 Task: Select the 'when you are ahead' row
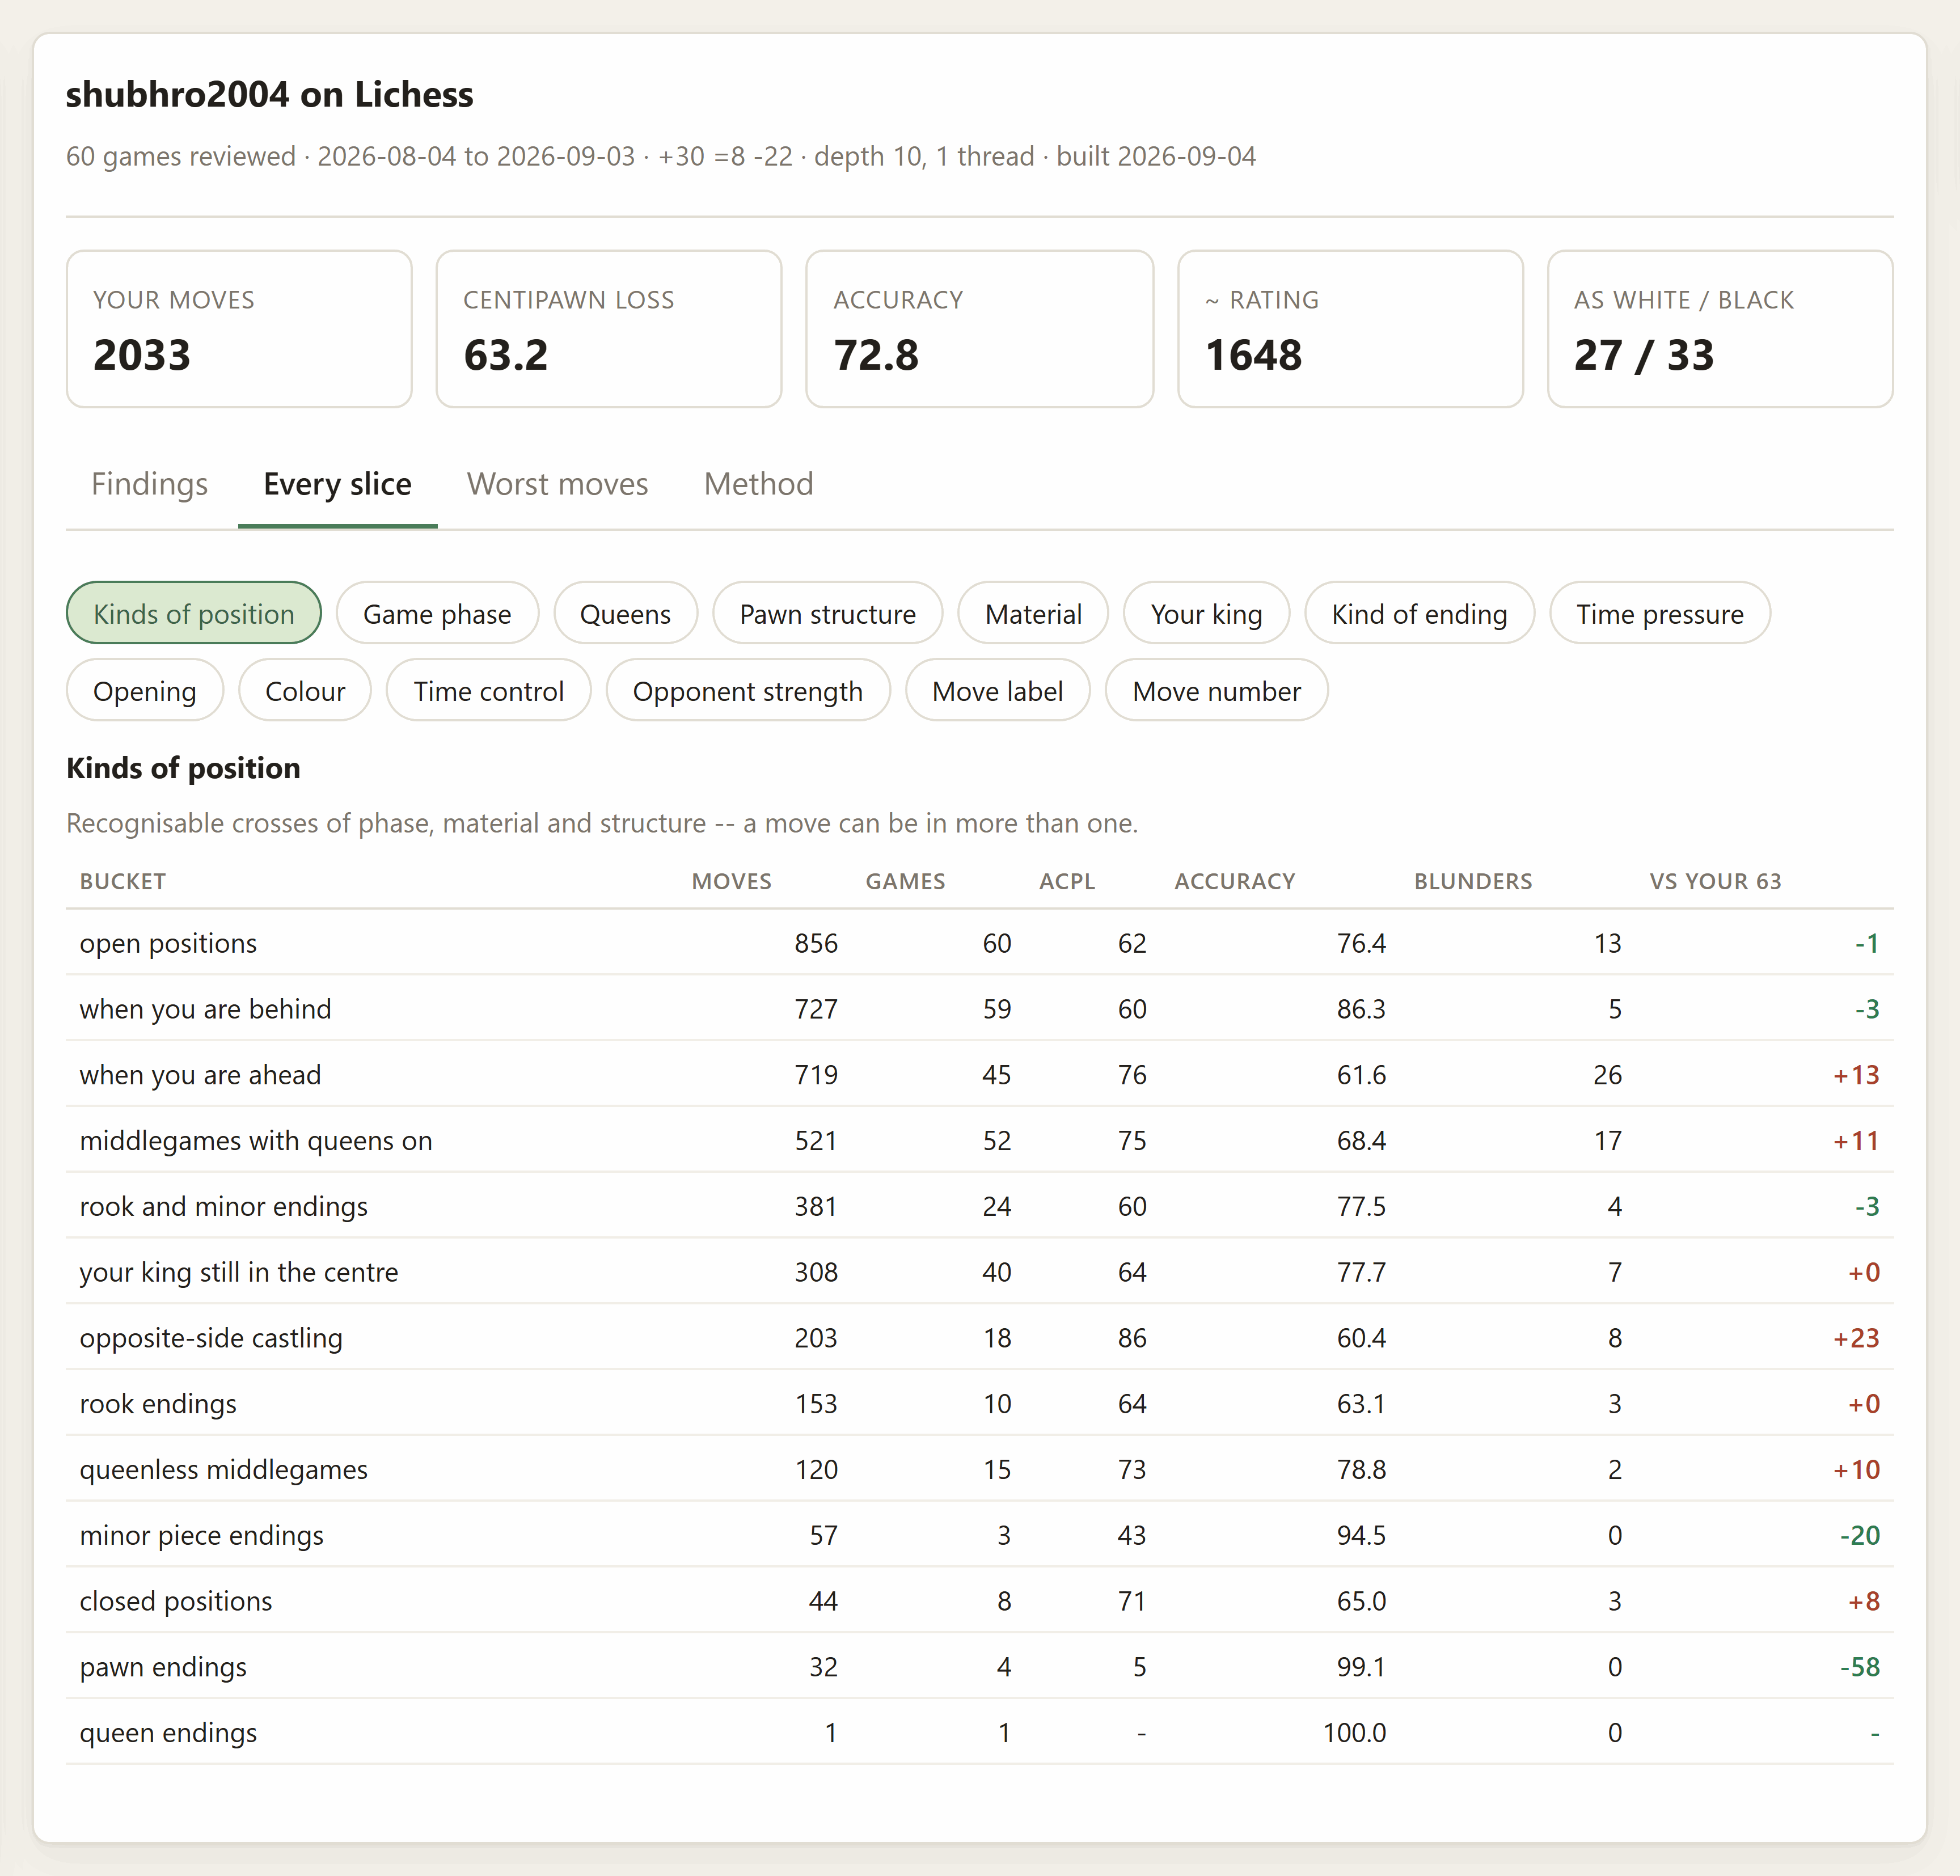(x=980, y=1075)
